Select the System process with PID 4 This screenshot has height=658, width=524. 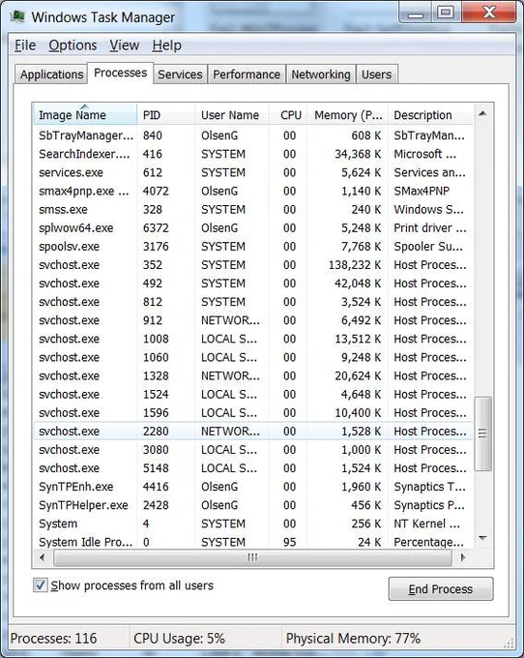(252, 523)
